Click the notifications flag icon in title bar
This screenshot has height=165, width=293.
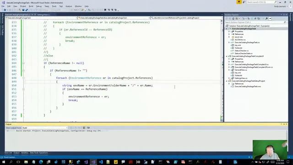pyautogui.click(x=239, y=2)
